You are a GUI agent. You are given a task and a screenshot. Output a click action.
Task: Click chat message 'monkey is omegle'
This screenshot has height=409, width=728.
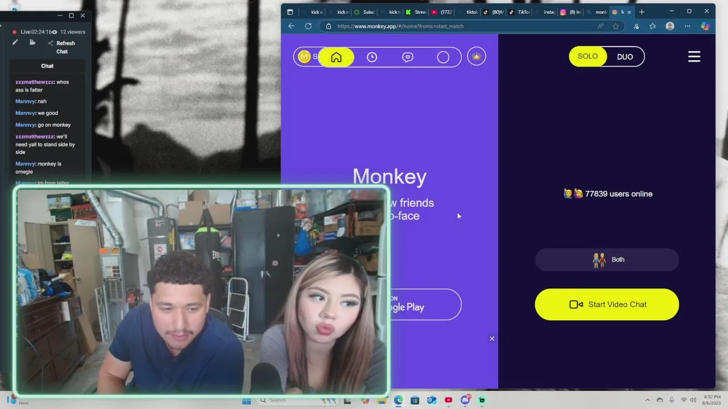coord(38,168)
